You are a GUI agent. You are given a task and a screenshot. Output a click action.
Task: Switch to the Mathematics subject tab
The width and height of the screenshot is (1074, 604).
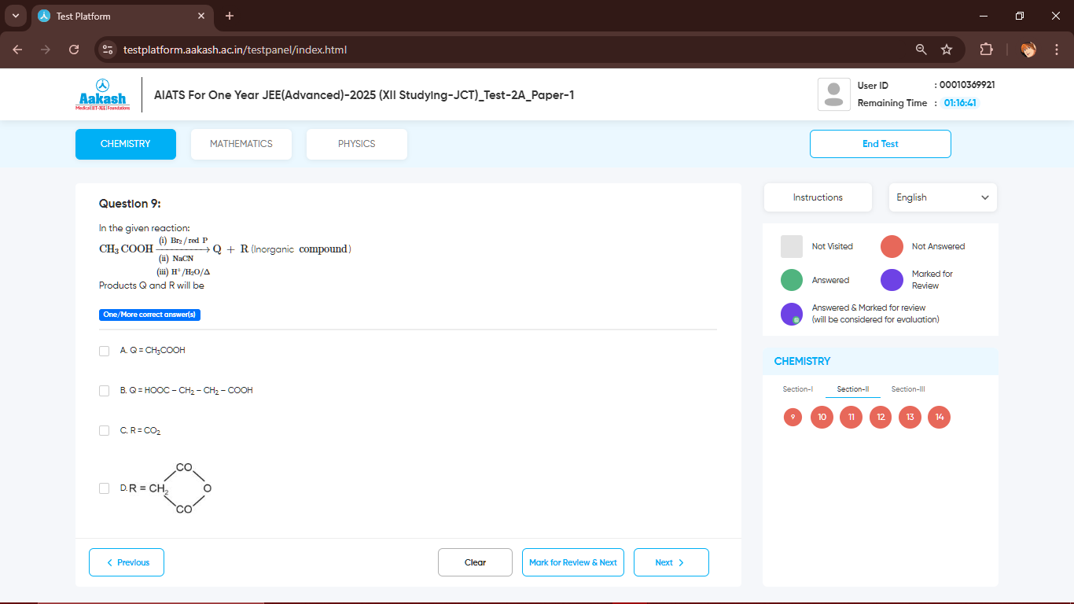241,144
